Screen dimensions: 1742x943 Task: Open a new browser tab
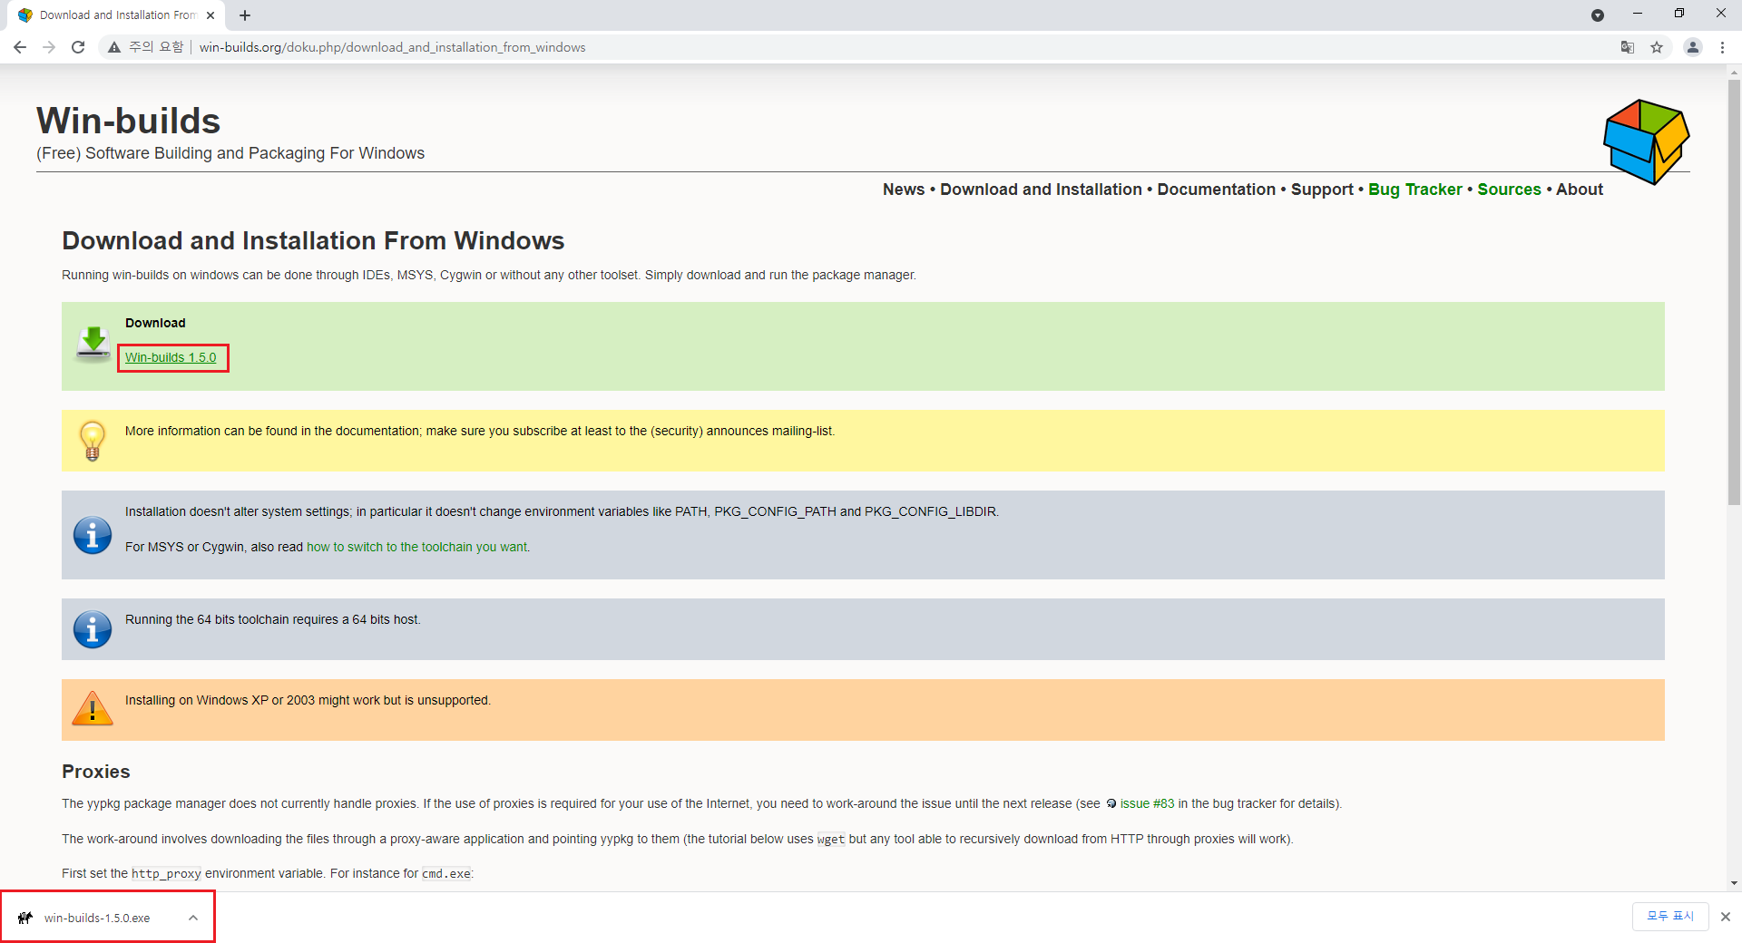coord(245,15)
